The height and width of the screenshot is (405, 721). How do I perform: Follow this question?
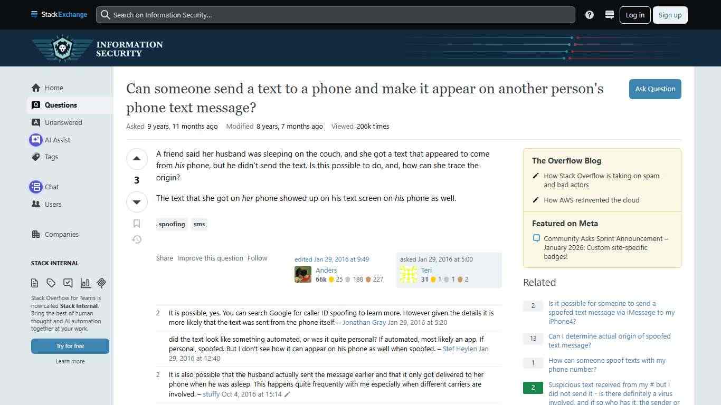pyautogui.click(x=257, y=258)
